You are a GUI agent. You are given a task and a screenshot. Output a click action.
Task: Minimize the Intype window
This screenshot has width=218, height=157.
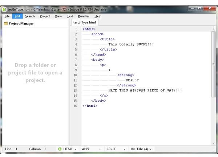click(x=192, y=8)
